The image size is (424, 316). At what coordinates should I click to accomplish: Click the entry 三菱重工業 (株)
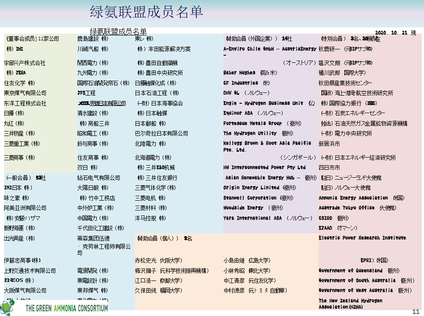[22, 144]
